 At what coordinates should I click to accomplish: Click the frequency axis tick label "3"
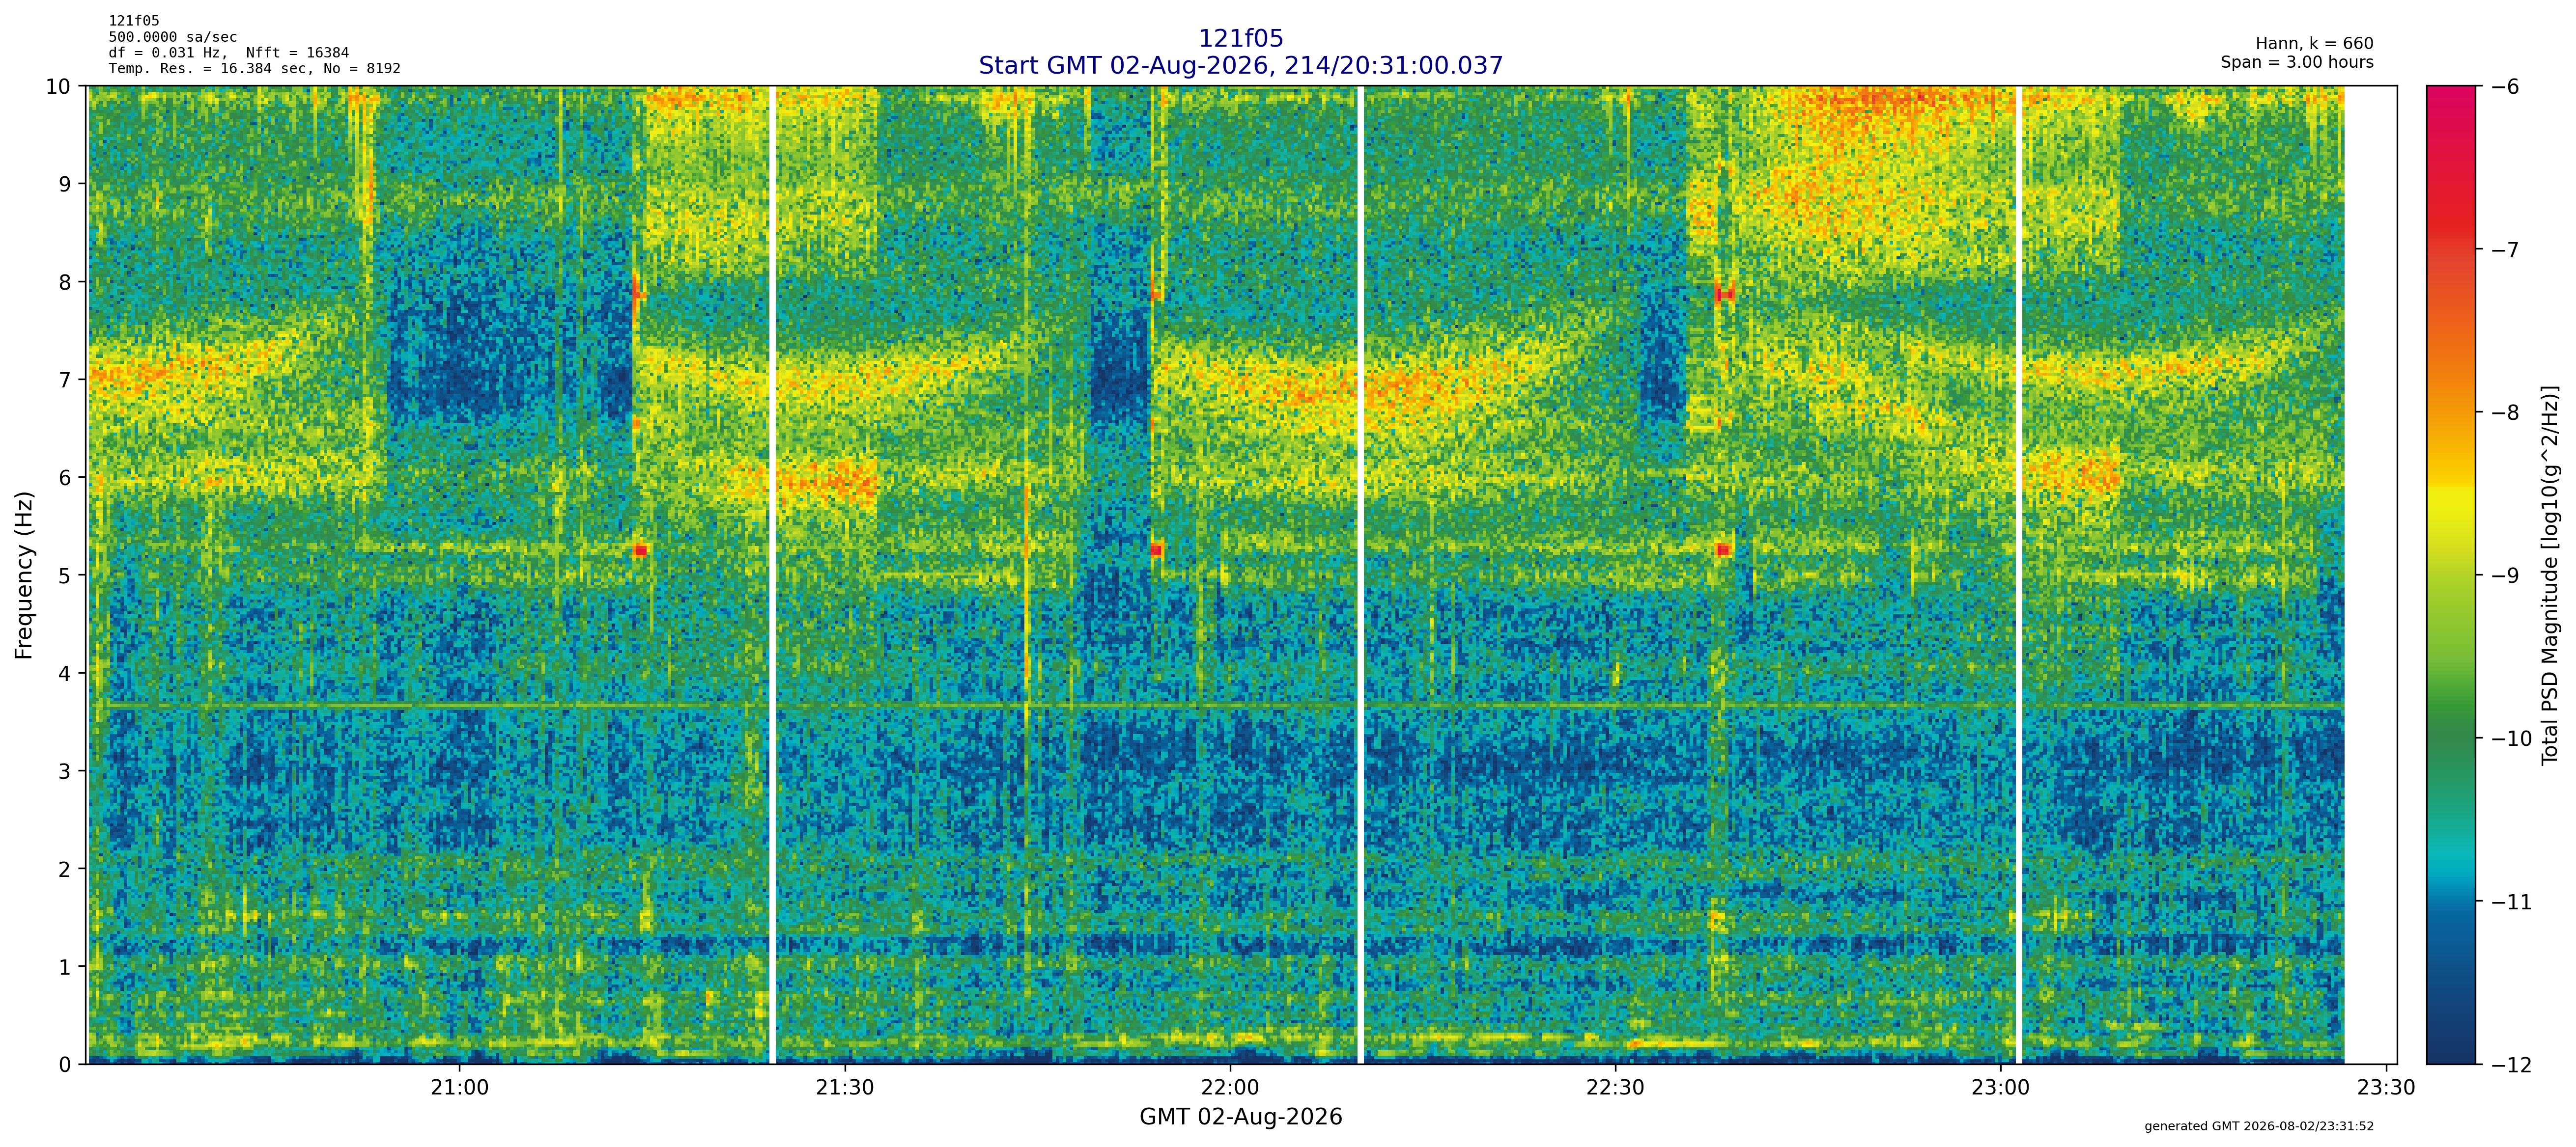[65, 772]
